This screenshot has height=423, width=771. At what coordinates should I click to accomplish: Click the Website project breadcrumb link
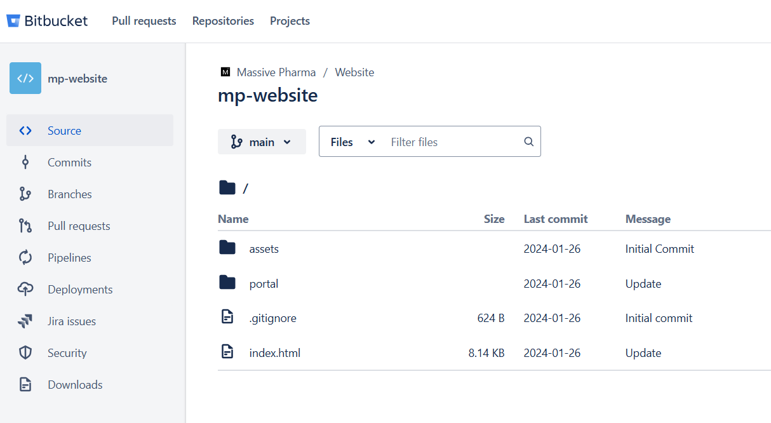354,72
